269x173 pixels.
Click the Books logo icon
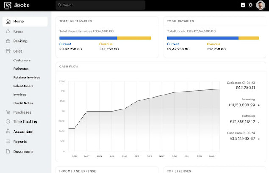click(7, 5)
